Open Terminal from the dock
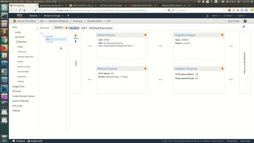The width and height of the screenshot is (254, 143). coord(4,16)
